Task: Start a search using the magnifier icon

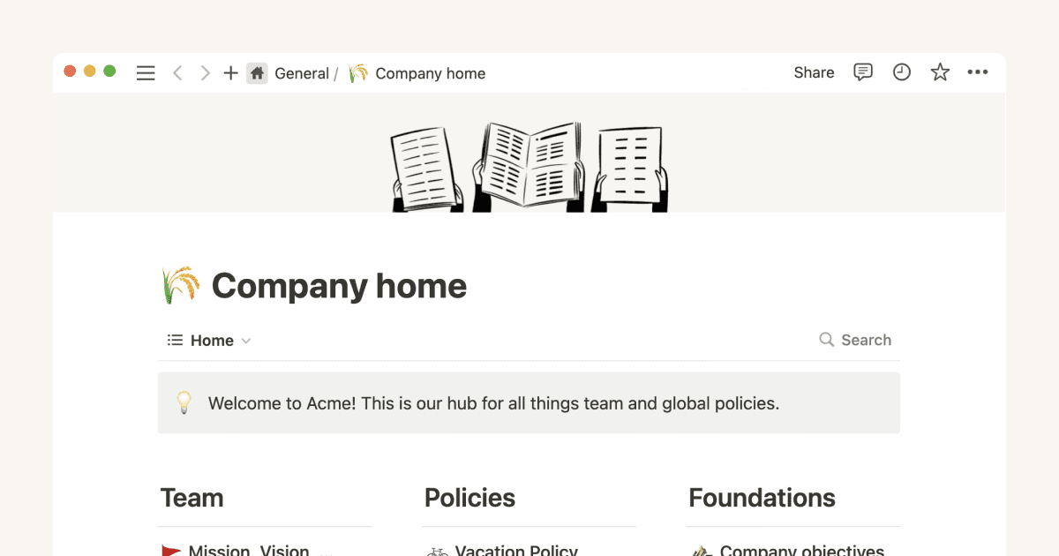Action: click(826, 340)
